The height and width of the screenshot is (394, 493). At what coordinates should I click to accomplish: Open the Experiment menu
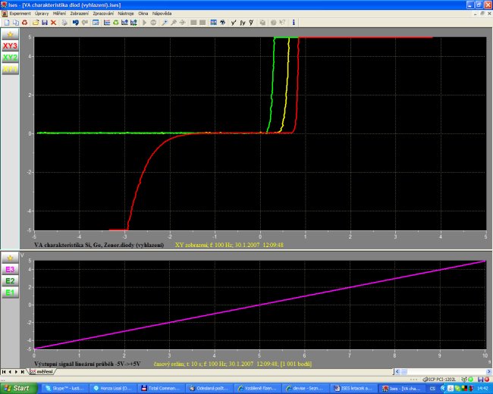pyautogui.click(x=20, y=14)
